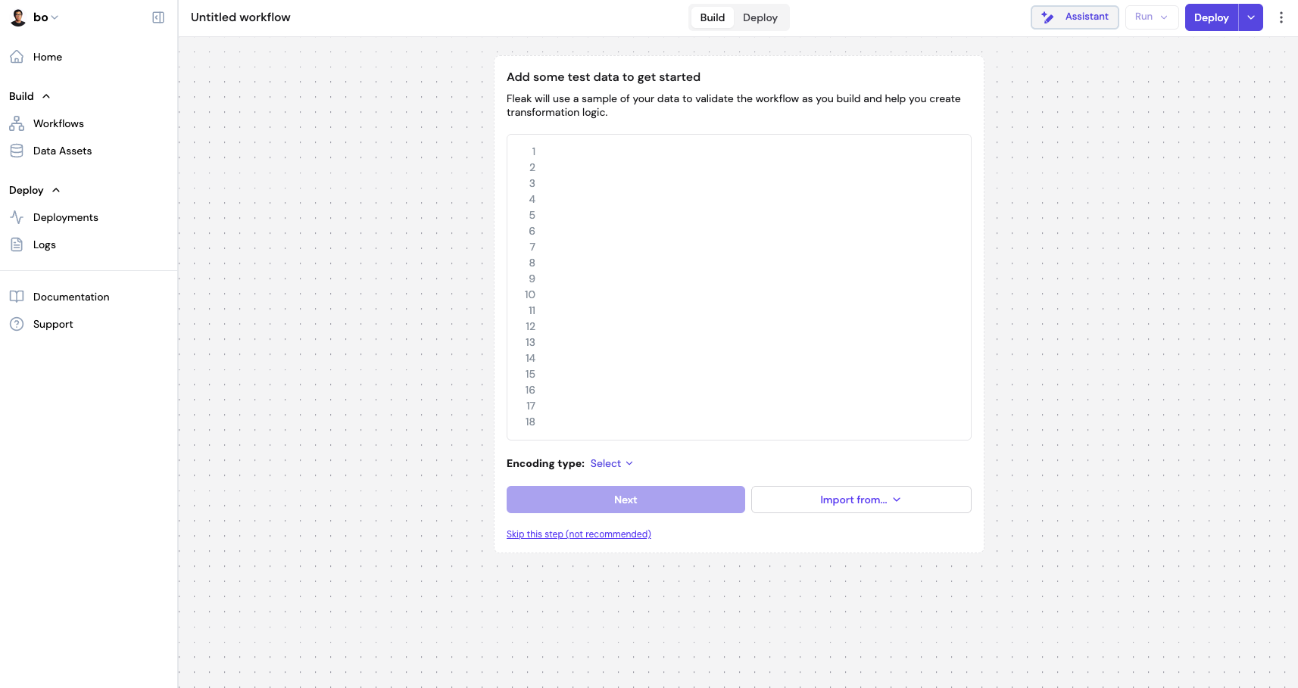
Task: Open the Import from dropdown
Action: [860, 500]
